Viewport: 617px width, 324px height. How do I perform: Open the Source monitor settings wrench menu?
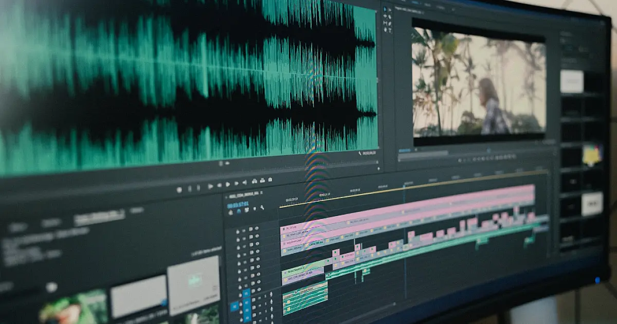[360, 153]
